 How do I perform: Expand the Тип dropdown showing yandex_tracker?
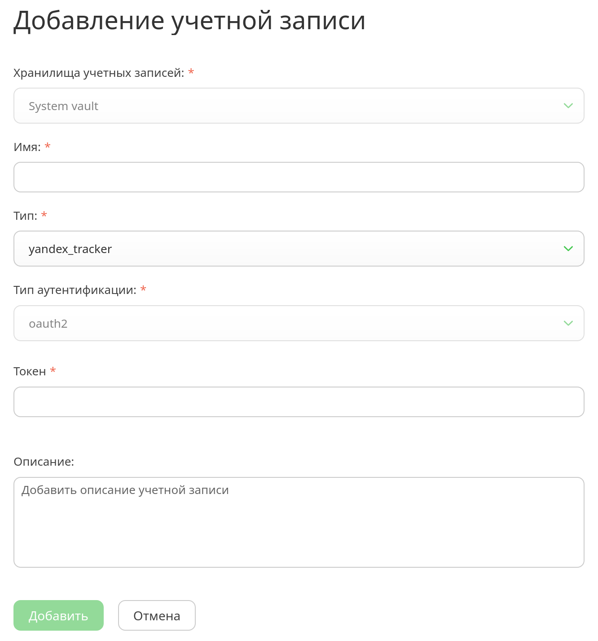299,249
